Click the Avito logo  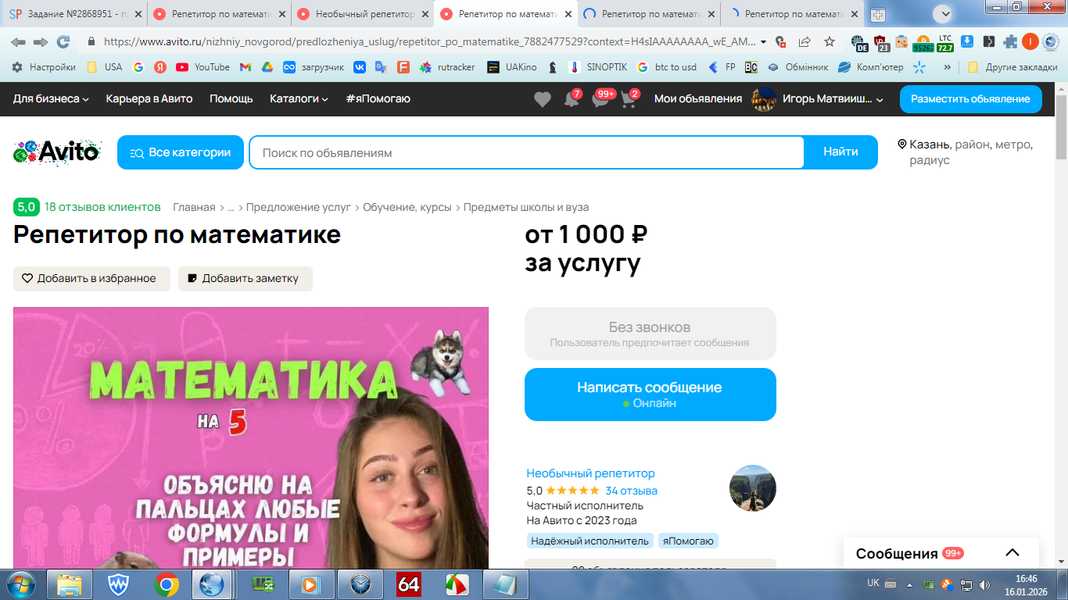click(57, 152)
